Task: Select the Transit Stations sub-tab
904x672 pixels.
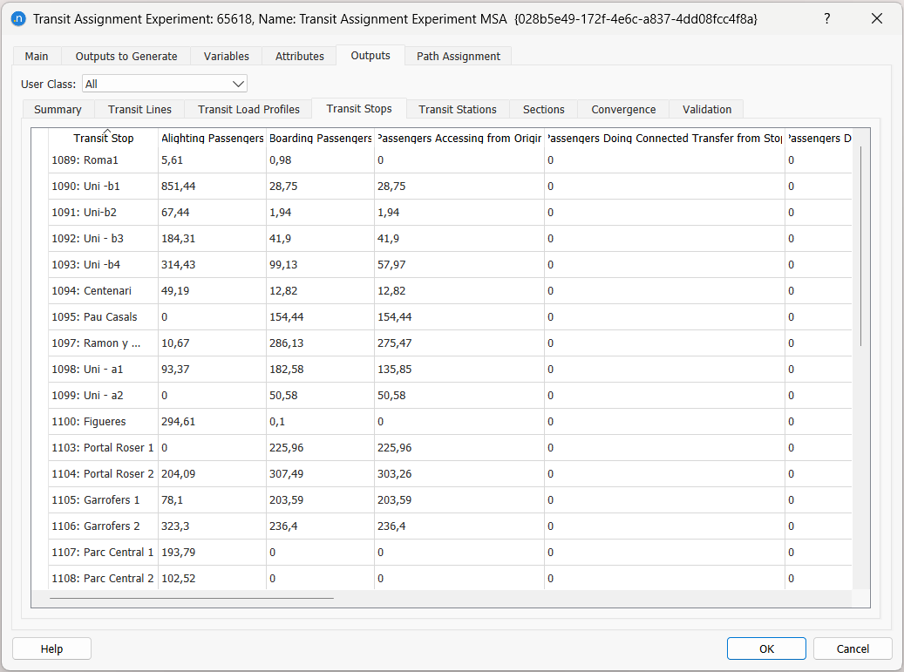Action: (457, 109)
